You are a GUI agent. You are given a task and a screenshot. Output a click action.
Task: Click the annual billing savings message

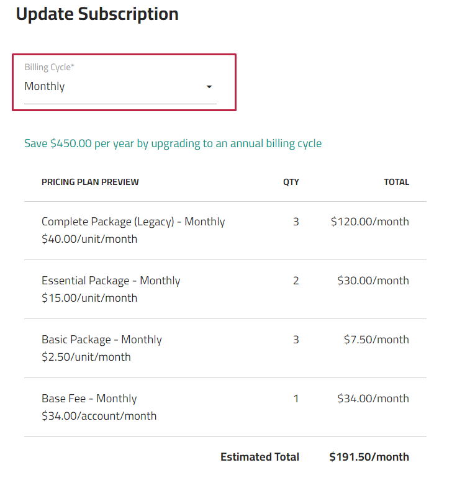pyautogui.click(x=173, y=143)
